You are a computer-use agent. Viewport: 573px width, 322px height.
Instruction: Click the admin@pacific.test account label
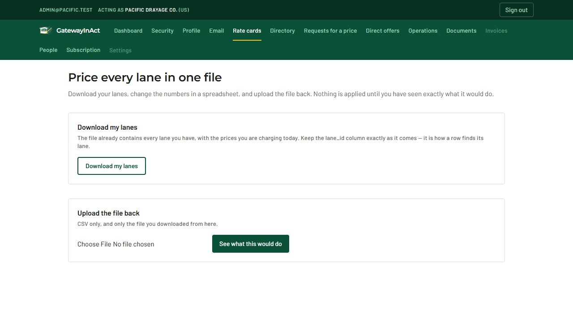66,10
